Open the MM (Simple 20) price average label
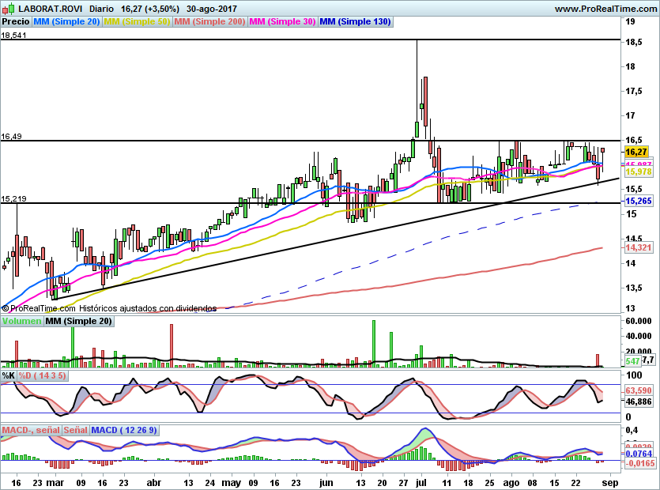The image size is (660, 490). 66,22
